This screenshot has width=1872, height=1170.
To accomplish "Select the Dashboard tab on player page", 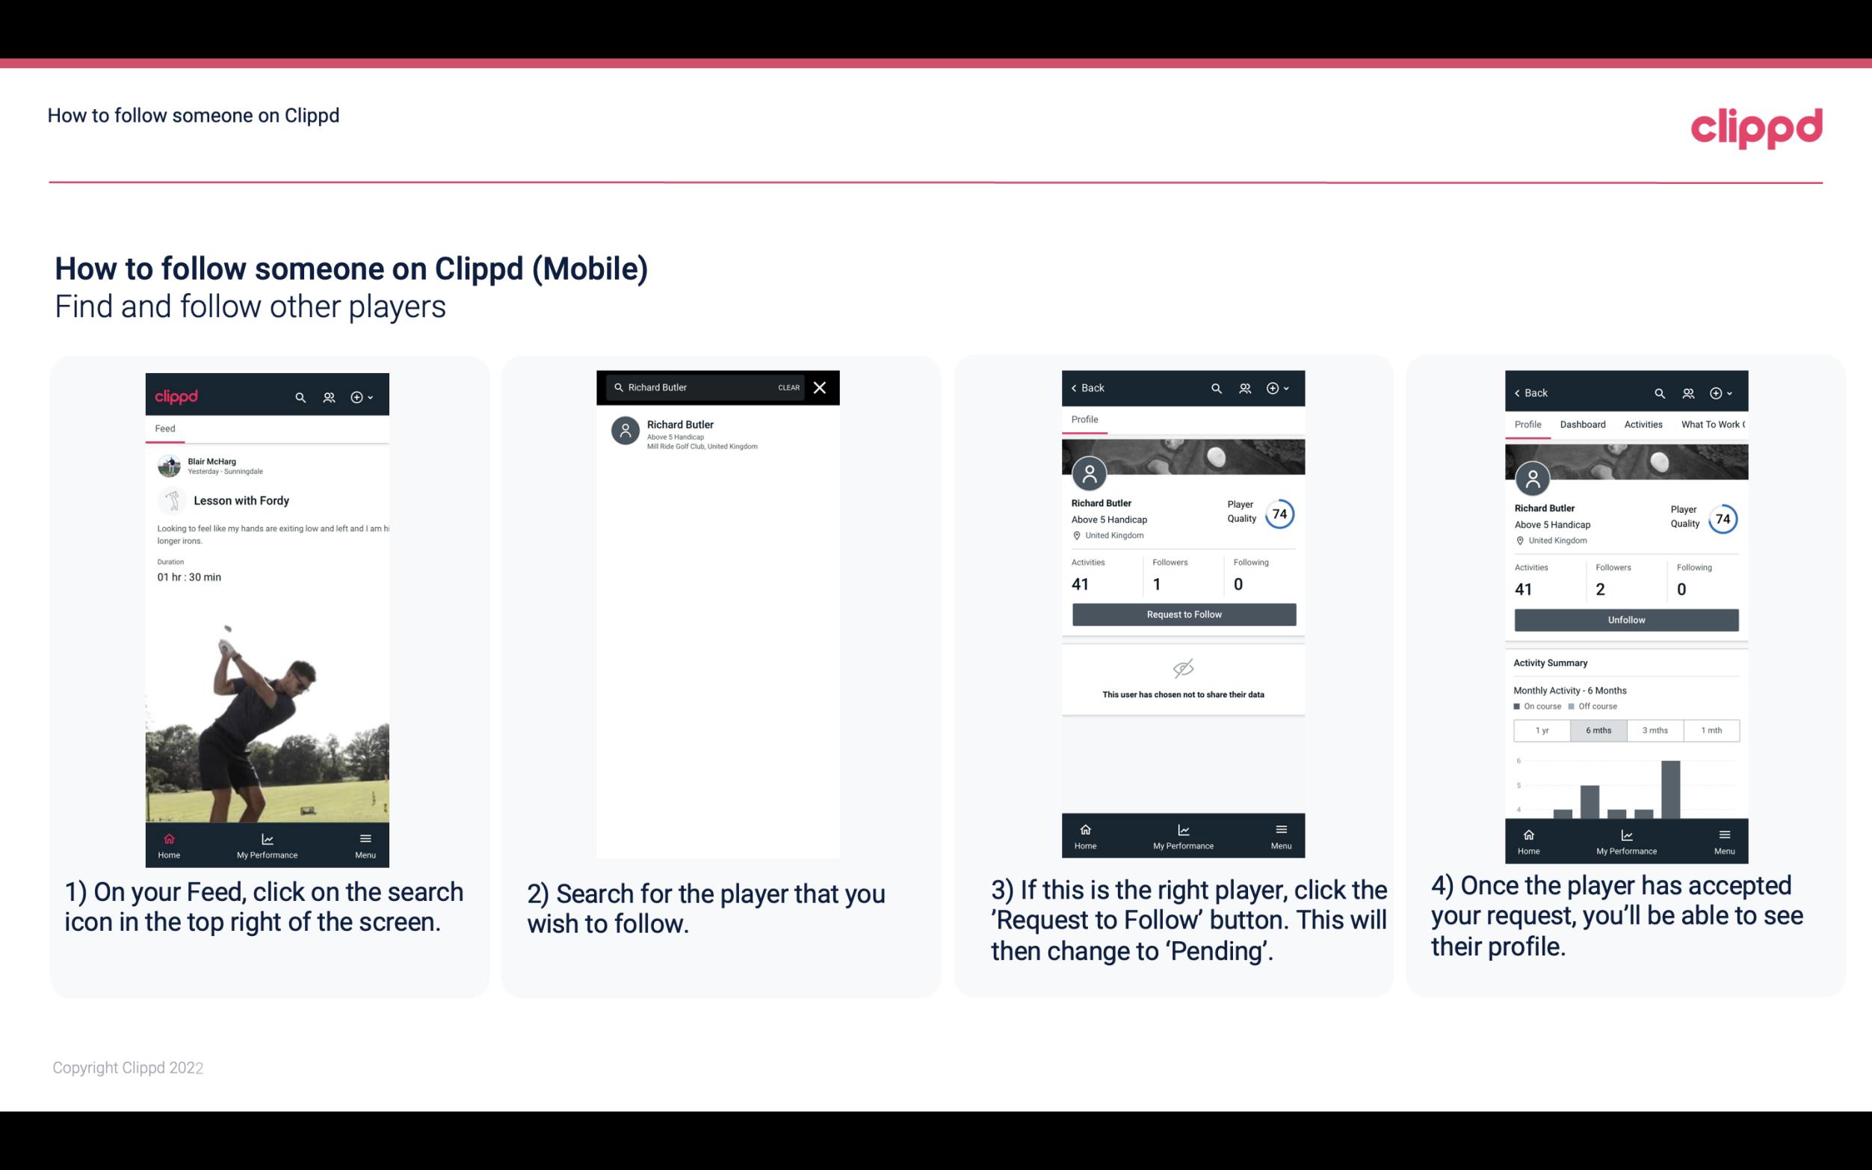I will (x=1581, y=423).
